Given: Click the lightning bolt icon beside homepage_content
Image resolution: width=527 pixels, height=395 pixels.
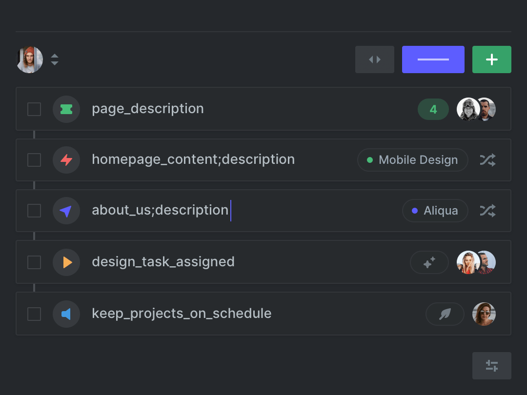Looking at the screenshot, I should pyautogui.click(x=66, y=159).
